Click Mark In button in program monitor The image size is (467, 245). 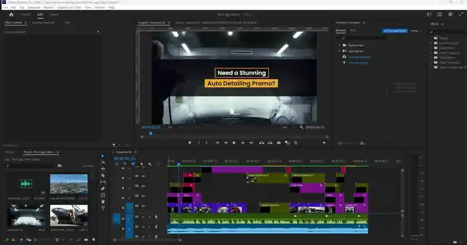point(199,143)
